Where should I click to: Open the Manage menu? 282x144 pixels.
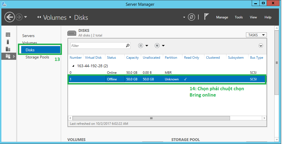[x=222, y=17]
